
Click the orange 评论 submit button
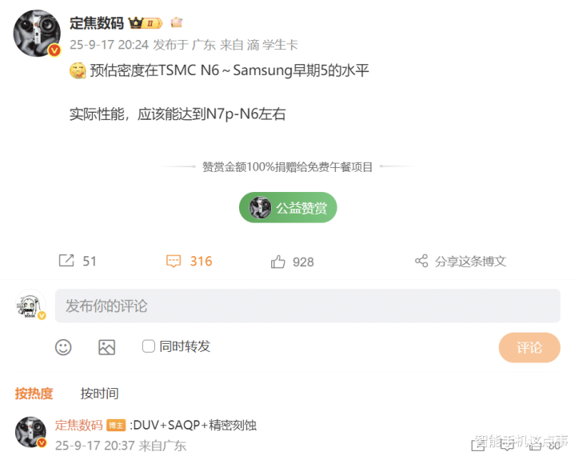(529, 347)
